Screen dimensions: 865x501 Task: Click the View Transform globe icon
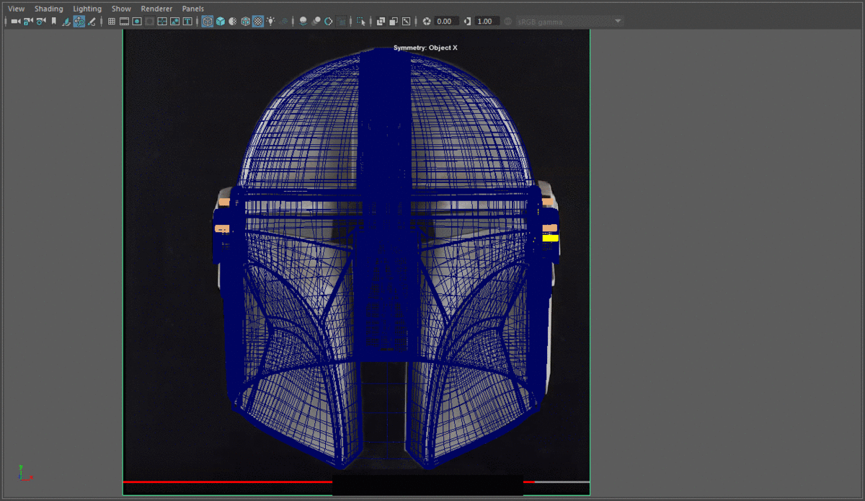point(506,22)
